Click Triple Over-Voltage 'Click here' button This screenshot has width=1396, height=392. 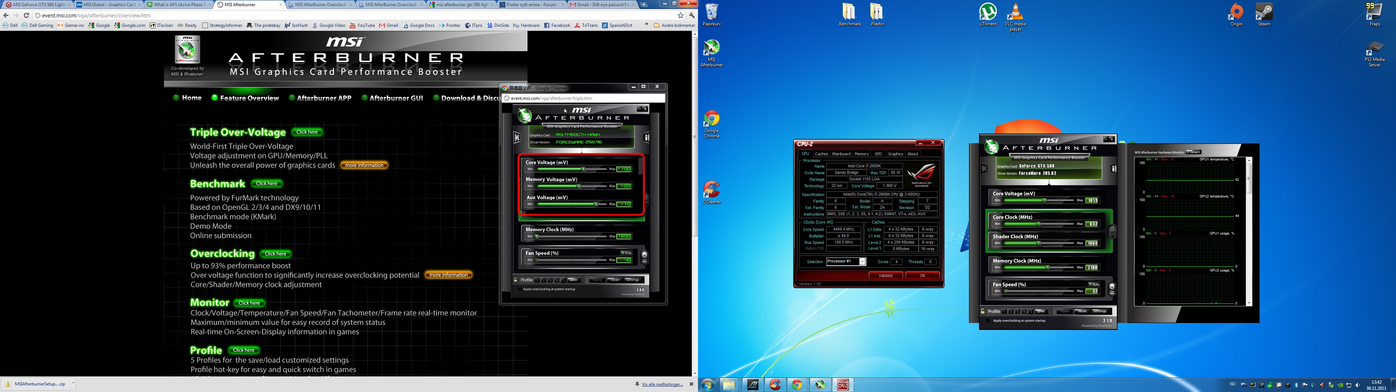pos(307,132)
